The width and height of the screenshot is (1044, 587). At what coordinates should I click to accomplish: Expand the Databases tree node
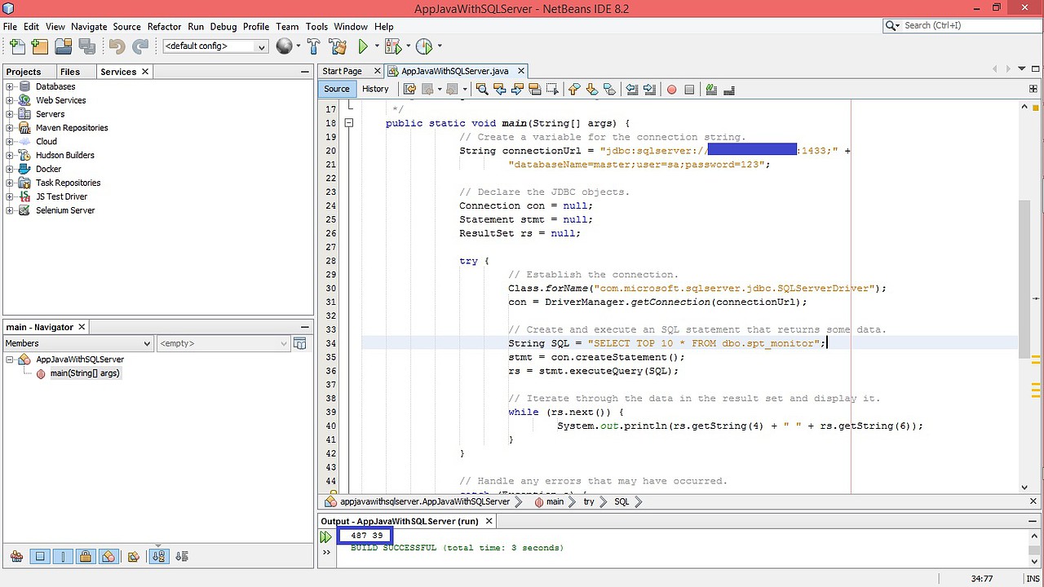(10, 86)
